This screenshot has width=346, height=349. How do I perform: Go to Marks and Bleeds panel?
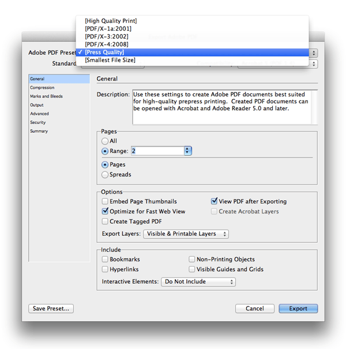pyautogui.click(x=59, y=96)
